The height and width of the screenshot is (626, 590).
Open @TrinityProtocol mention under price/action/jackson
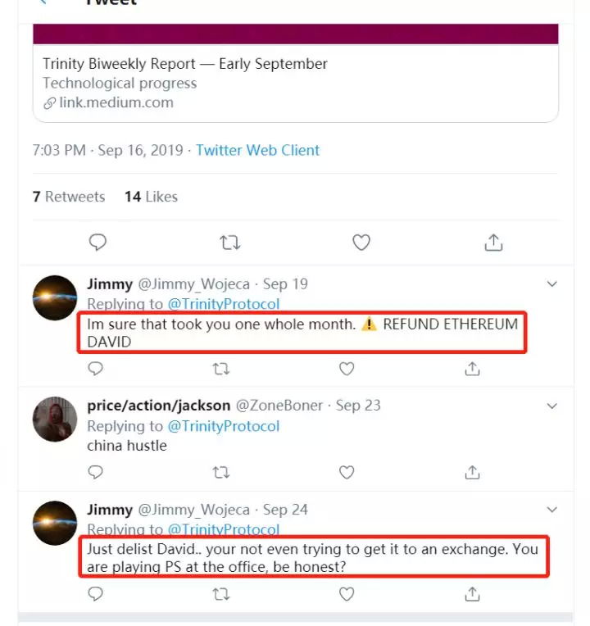[224, 426]
